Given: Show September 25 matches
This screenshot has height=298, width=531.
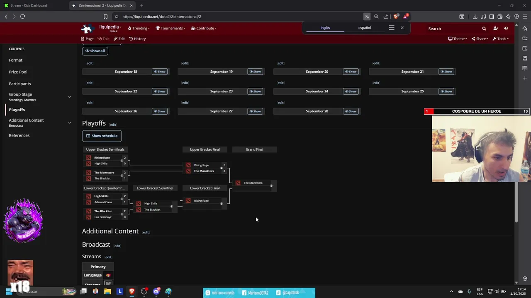Looking at the screenshot, I should [446, 91].
